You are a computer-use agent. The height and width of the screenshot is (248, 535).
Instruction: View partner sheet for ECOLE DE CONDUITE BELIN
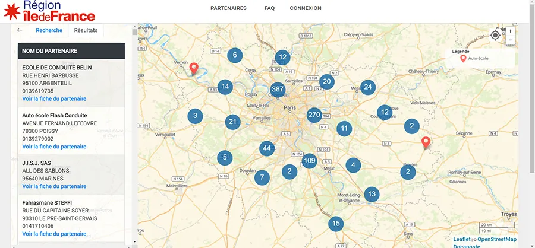pos(54,98)
